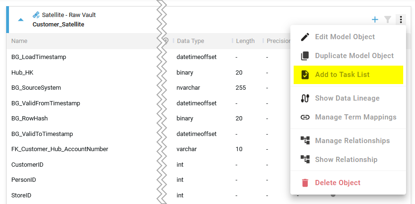Click the filter funnel icon
The image size is (415, 204).
[x=388, y=20]
